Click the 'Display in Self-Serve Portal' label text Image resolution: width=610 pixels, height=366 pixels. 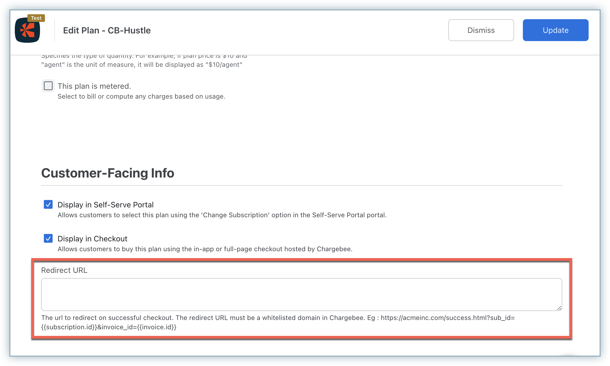coord(106,205)
